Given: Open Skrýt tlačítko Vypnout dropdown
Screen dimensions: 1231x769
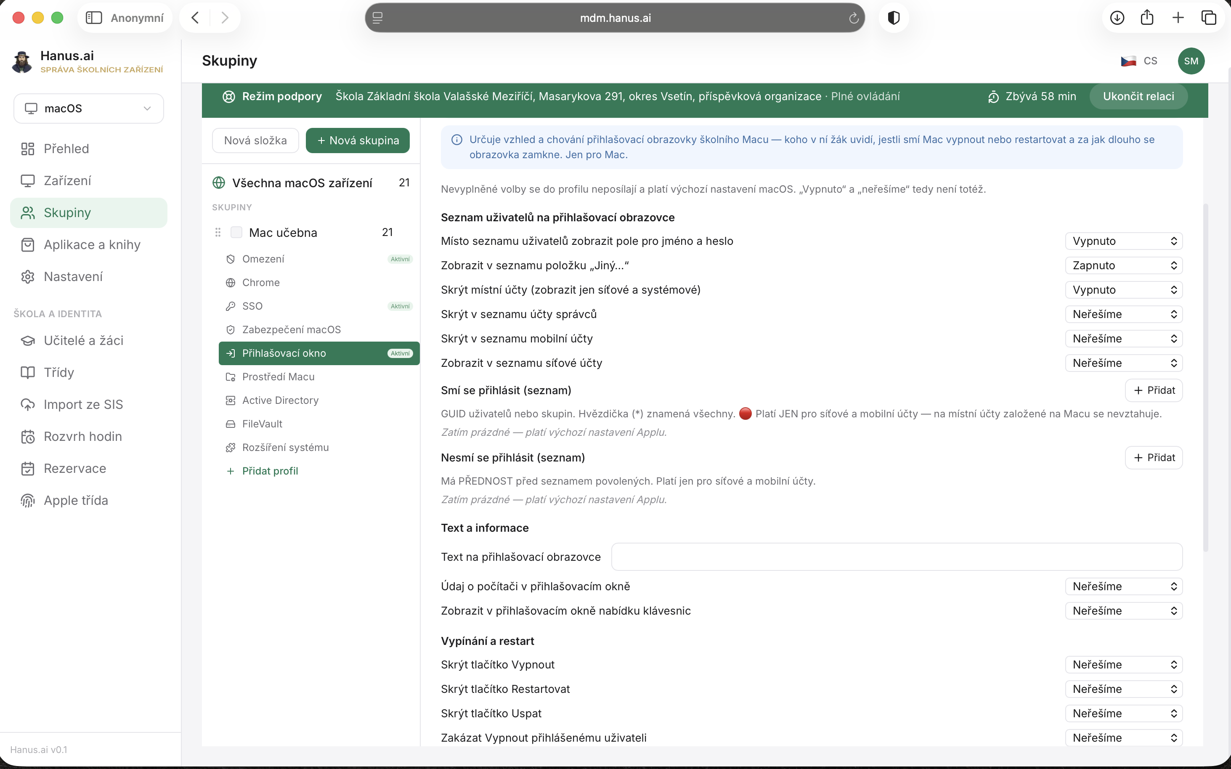Looking at the screenshot, I should click(x=1124, y=665).
